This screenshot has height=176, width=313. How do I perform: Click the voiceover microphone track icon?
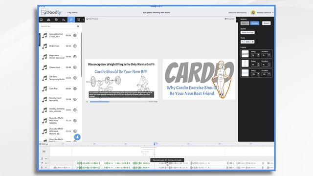[42, 168]
